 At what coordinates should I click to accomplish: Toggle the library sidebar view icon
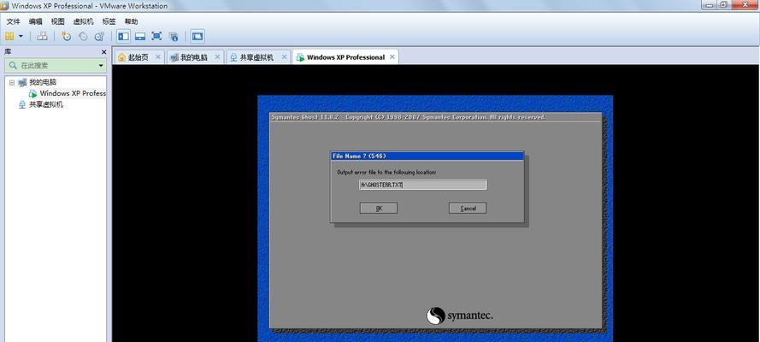(124, 36)
